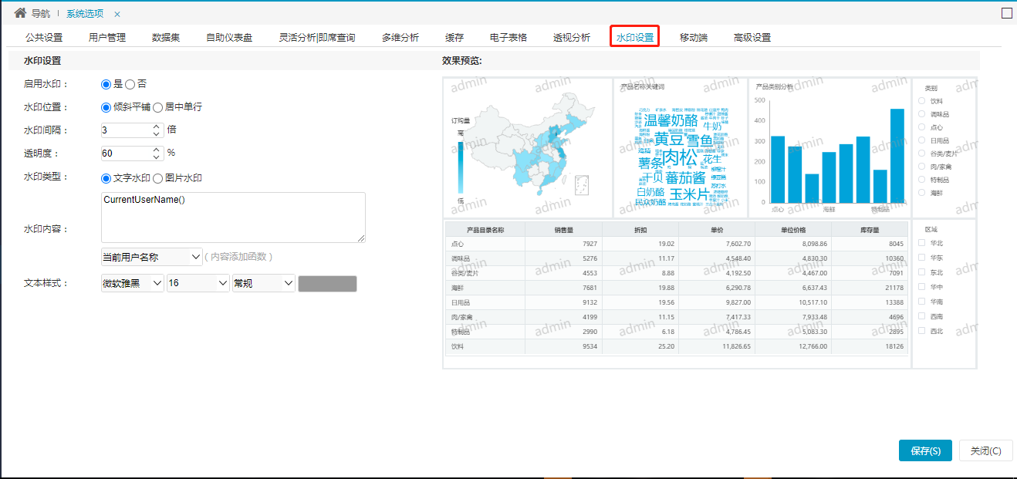Select the 灵活分析|即席查询 tab

[x=317, y=37]
